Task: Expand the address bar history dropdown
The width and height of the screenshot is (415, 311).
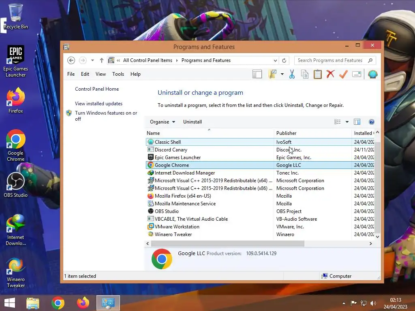Action: 275,61
